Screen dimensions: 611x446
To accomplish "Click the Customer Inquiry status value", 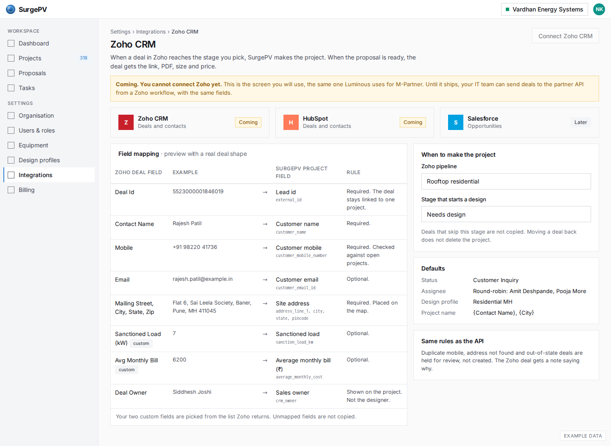I will (x=496, y=280).
